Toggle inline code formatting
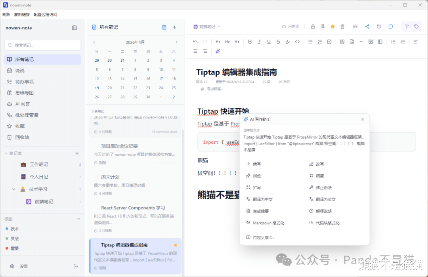Image resolution: width=428 pixels, height=277 pixels. (297, 42)
